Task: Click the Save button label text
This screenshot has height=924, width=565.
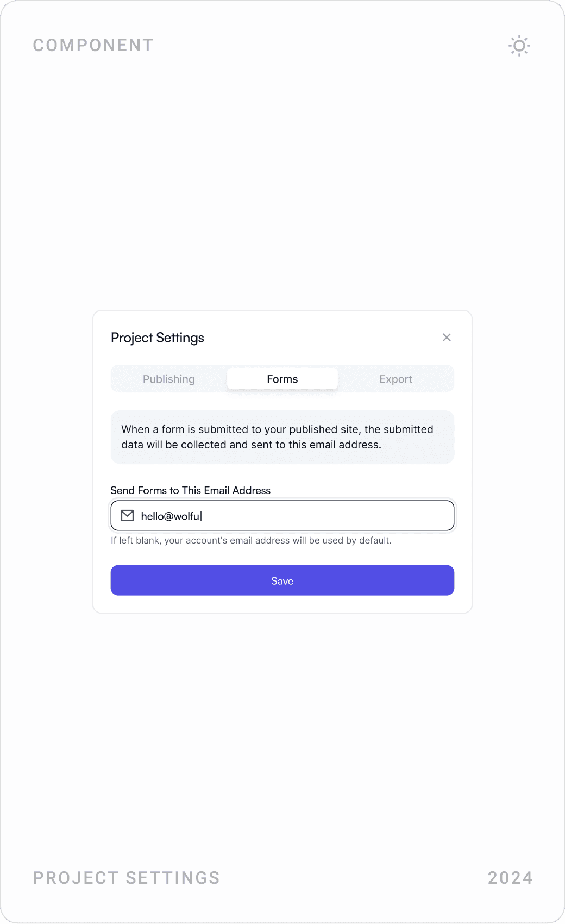Action: pyautogui.click(x=282, y=580)
